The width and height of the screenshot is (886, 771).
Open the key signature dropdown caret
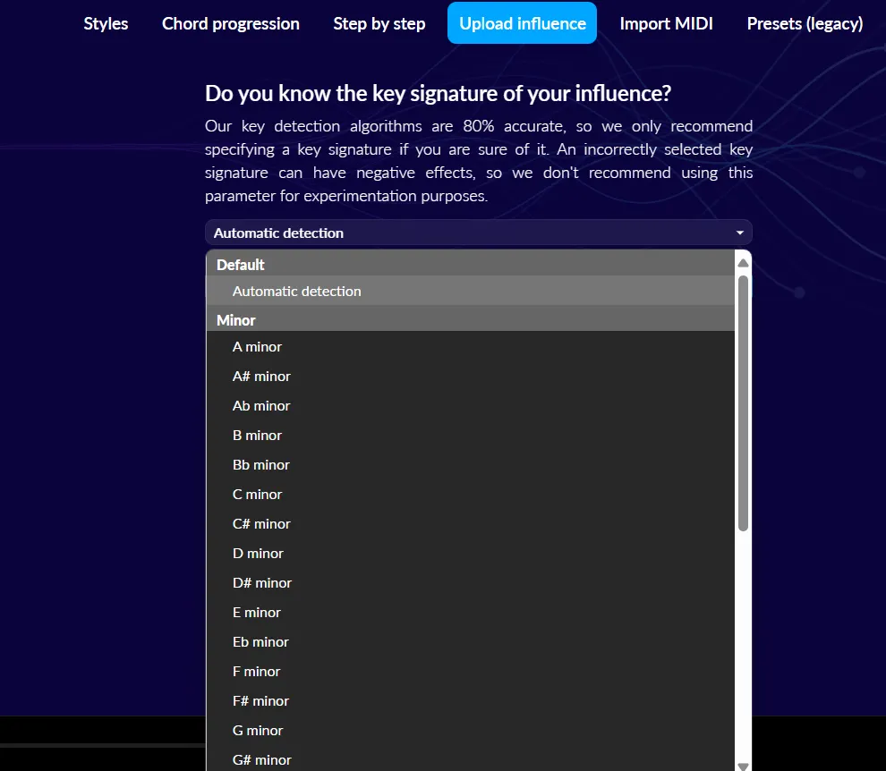click(x=739, y=233)
